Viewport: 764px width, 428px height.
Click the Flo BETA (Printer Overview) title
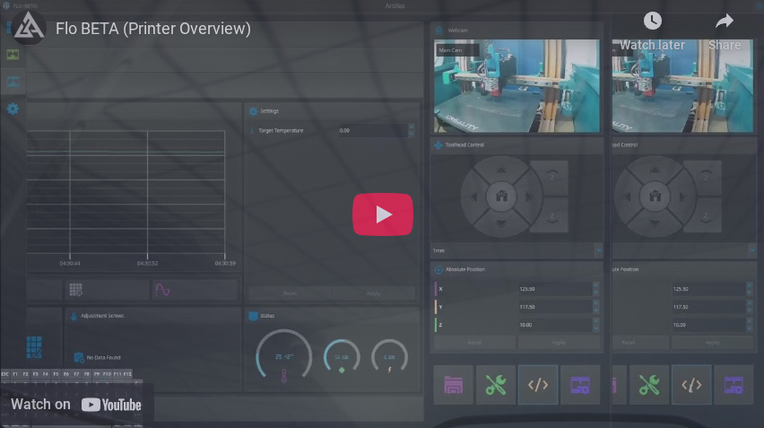click(x=153, y=29)
